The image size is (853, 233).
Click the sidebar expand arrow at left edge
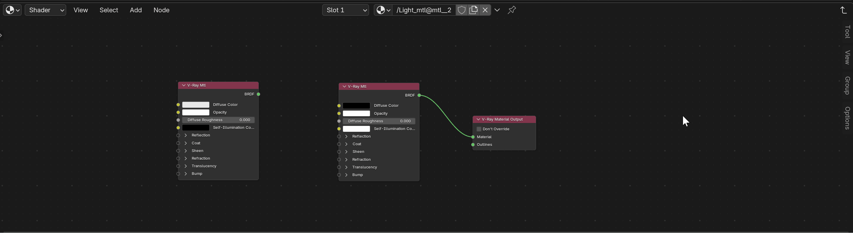point(1,36)
